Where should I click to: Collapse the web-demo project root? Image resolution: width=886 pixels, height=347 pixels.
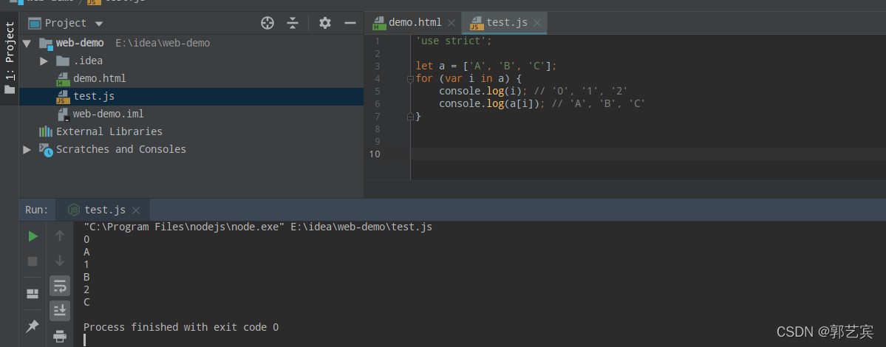pos(27,44)
